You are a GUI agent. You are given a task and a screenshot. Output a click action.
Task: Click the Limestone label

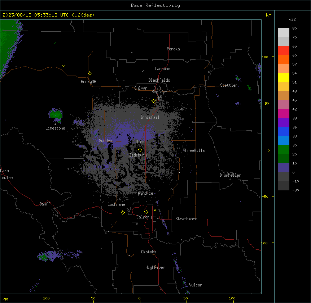55,128
